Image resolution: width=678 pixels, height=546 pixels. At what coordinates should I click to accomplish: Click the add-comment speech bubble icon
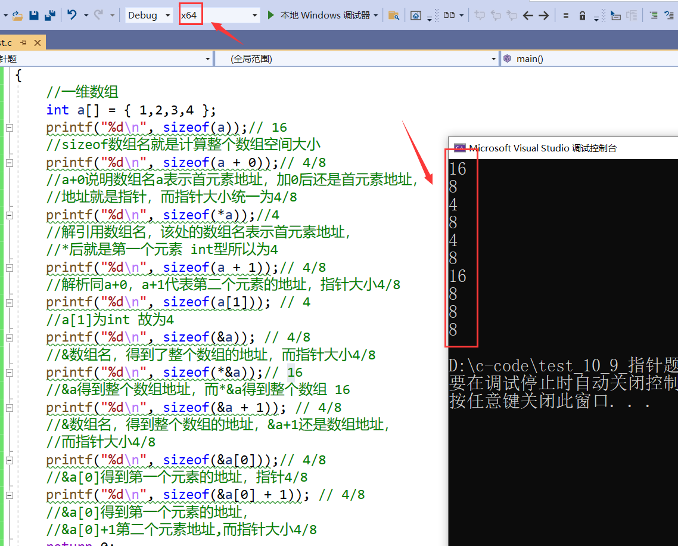coord(480,15)
